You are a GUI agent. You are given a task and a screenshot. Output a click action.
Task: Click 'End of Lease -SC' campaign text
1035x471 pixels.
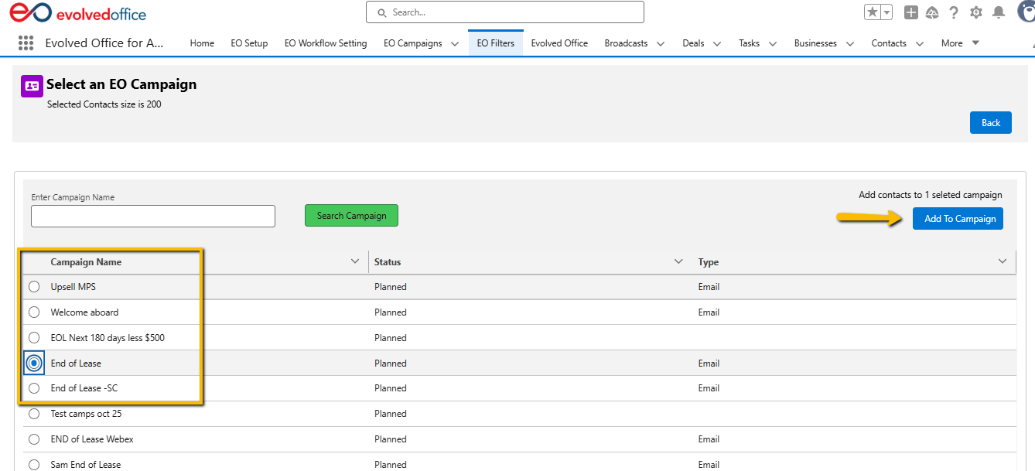pyautogui.click(x=84, y=388)
